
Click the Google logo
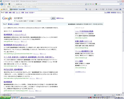point(7,18)
